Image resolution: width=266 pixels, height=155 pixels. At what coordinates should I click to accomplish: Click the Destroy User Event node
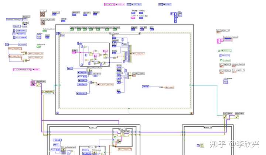(x=237, y=116)
